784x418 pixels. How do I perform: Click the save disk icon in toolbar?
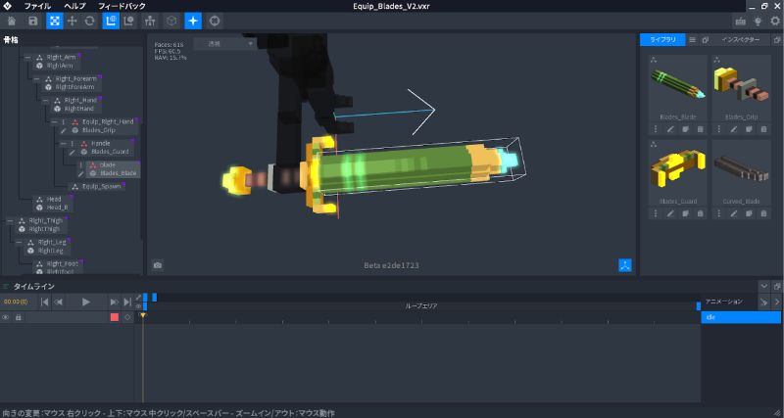click(x=33, y=21)
